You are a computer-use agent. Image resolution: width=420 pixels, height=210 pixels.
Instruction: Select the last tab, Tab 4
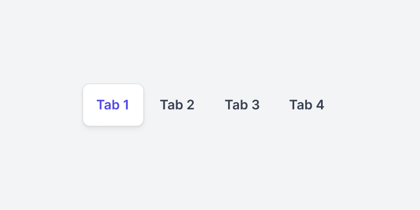pyautogui.click(x=307, y=105)
